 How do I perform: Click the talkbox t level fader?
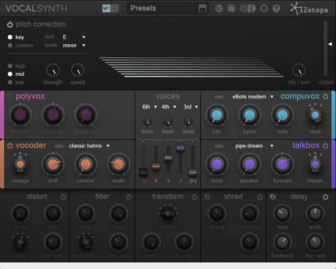(180, 148)
